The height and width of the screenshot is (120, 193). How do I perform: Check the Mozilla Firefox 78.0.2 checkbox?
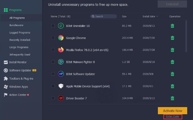tap(53, 50)
